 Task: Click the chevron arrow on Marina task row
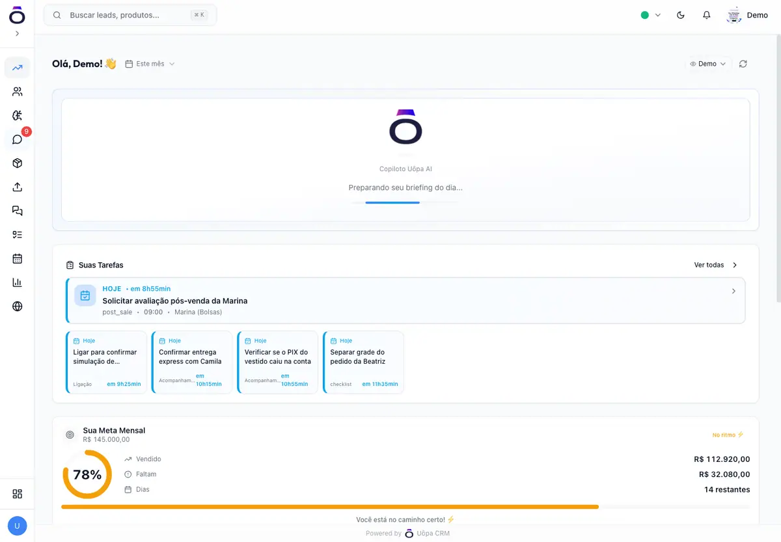click(x=733, y=291)
